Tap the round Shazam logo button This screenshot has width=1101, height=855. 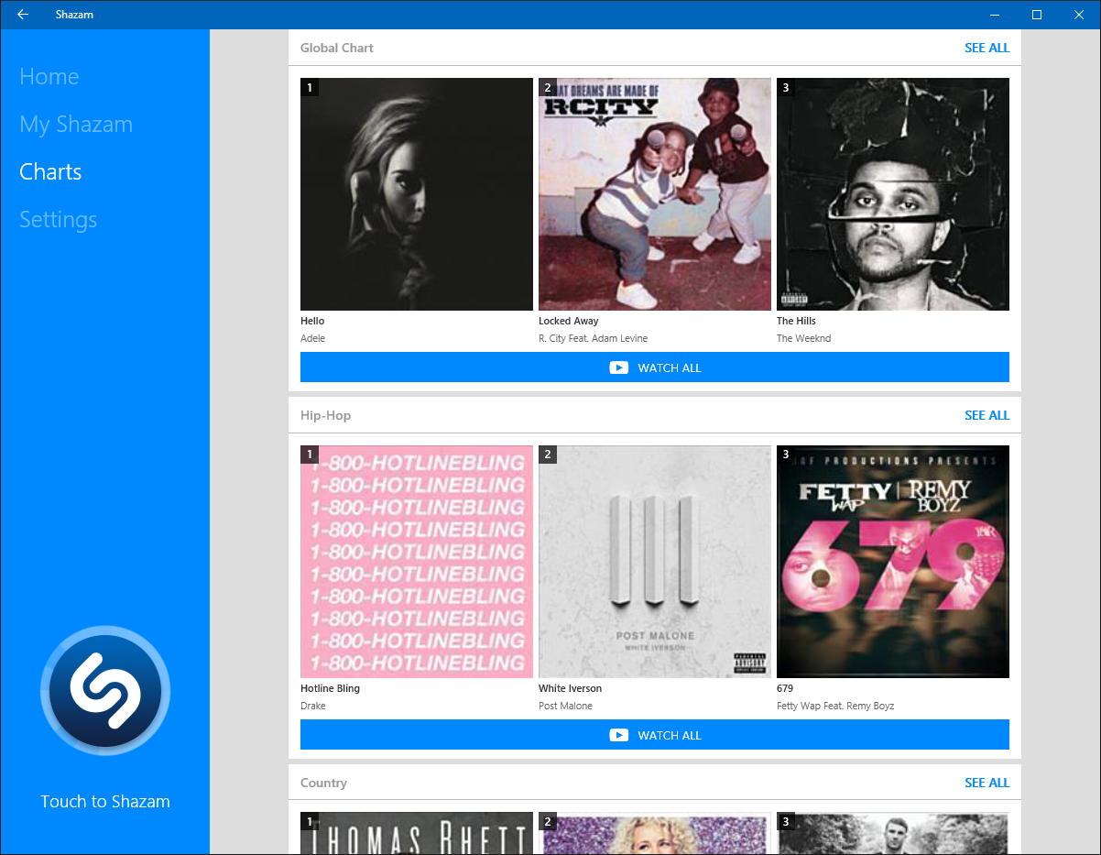coord(105,691)
